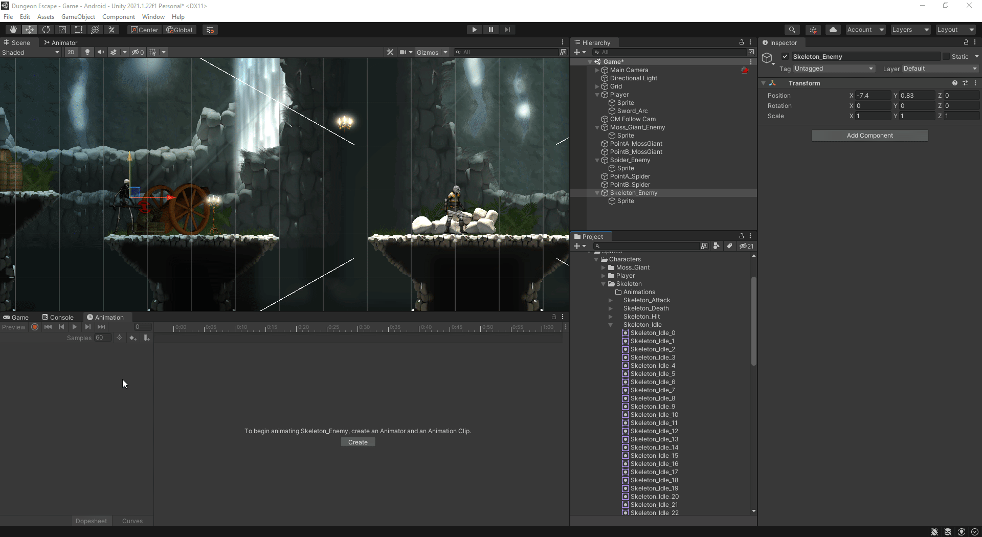Enable the Static checkbox

coord(946,57)
